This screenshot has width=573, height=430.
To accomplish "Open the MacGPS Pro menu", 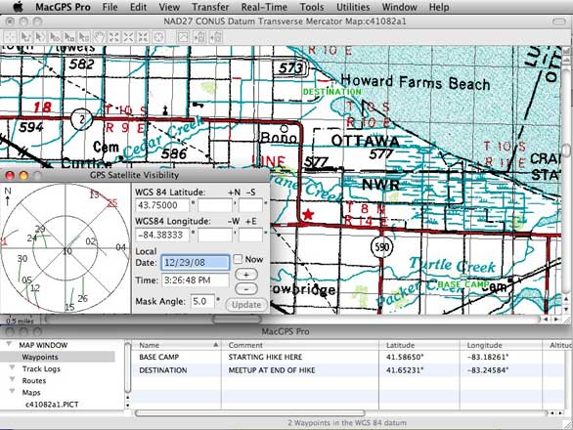I will tap(63, 7).
